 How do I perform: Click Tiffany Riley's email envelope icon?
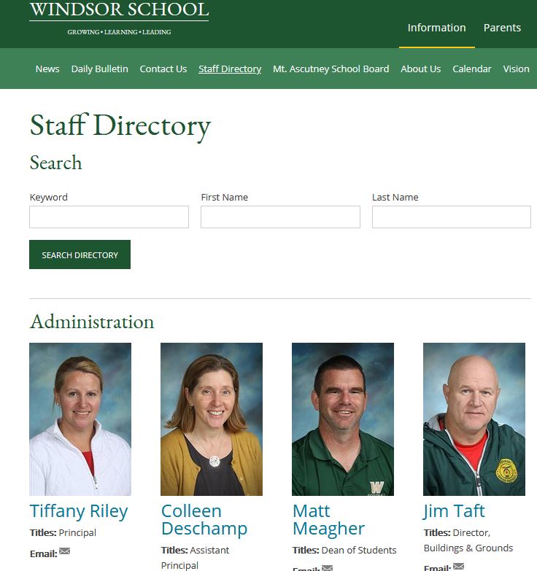(64, 551)
